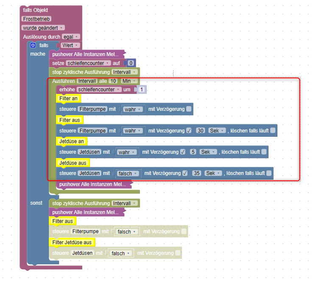316x282 pixels.
Task: Click Jetdüsen object in 35 Sek steuere block
Action: (x=89, y=173)
